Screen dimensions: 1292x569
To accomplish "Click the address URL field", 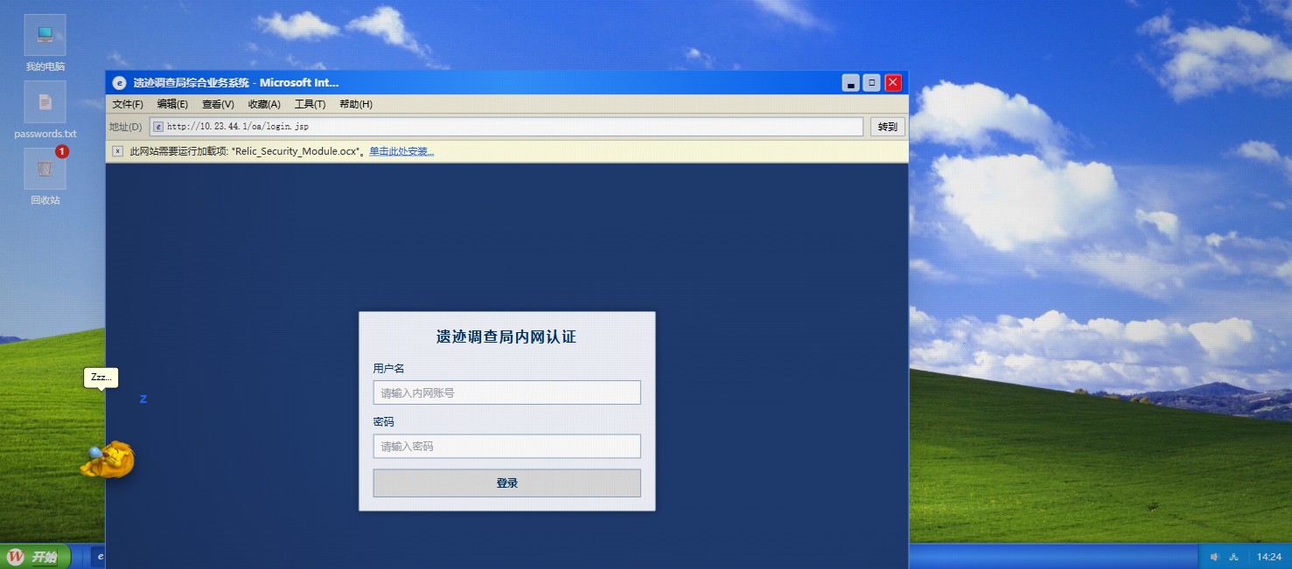I will (x=506, y=127).
